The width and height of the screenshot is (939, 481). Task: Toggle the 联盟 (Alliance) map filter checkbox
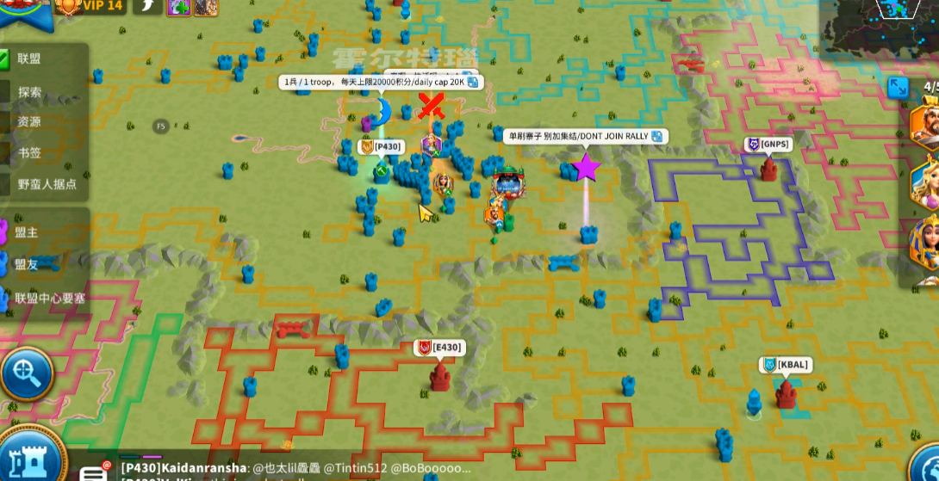click(x=3, y=59)
